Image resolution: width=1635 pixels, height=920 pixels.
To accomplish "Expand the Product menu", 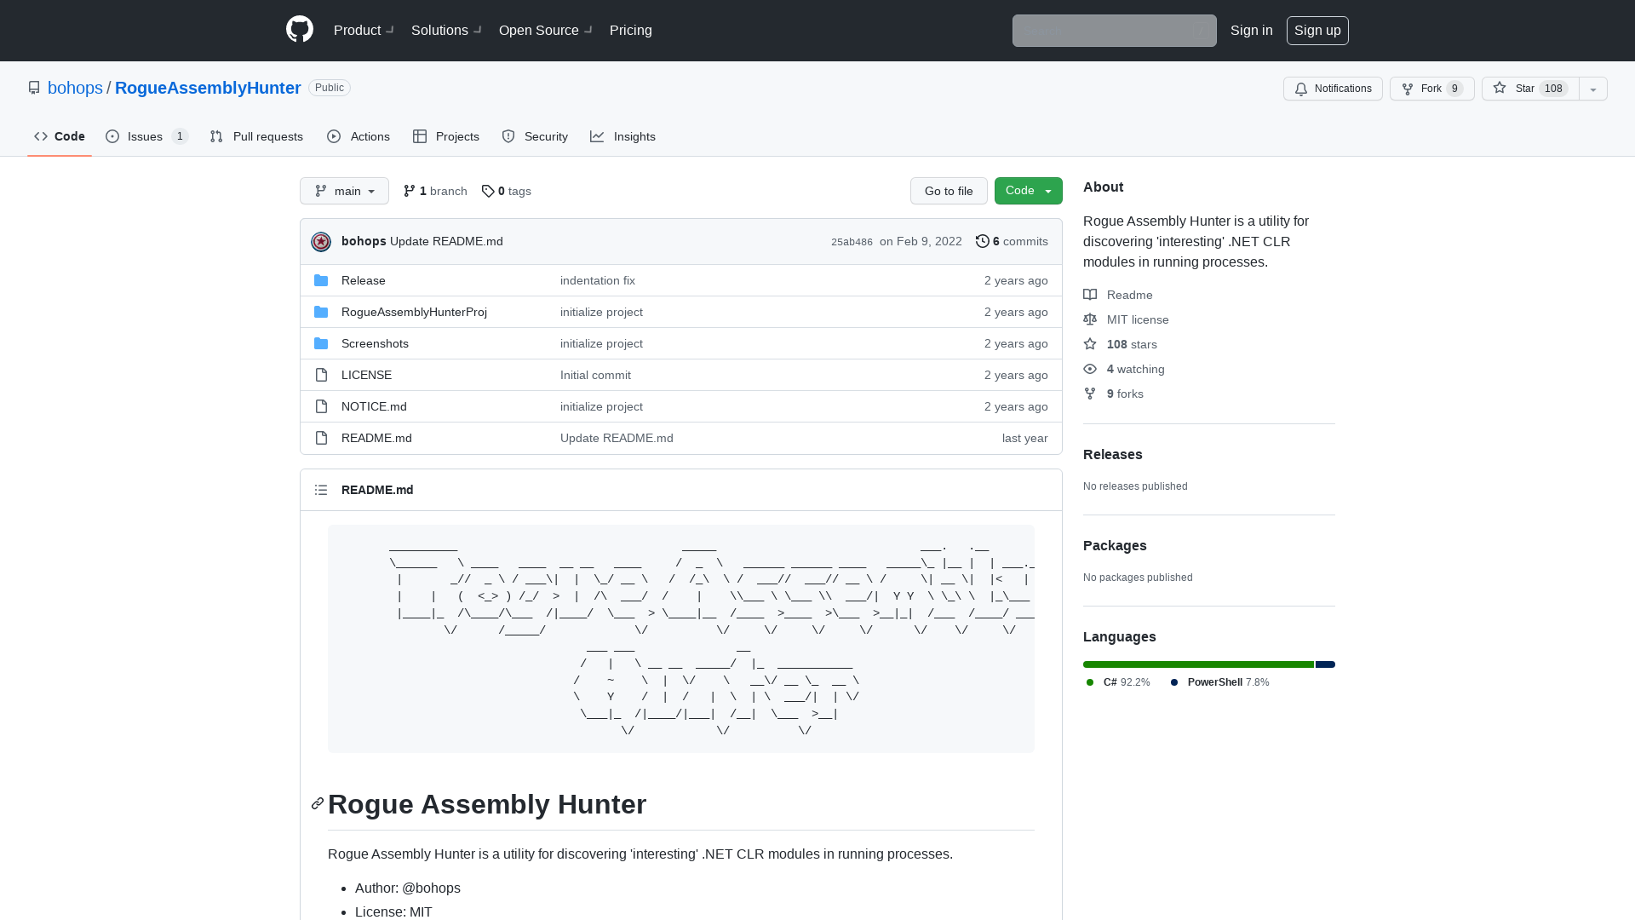I will coord(364,30).
